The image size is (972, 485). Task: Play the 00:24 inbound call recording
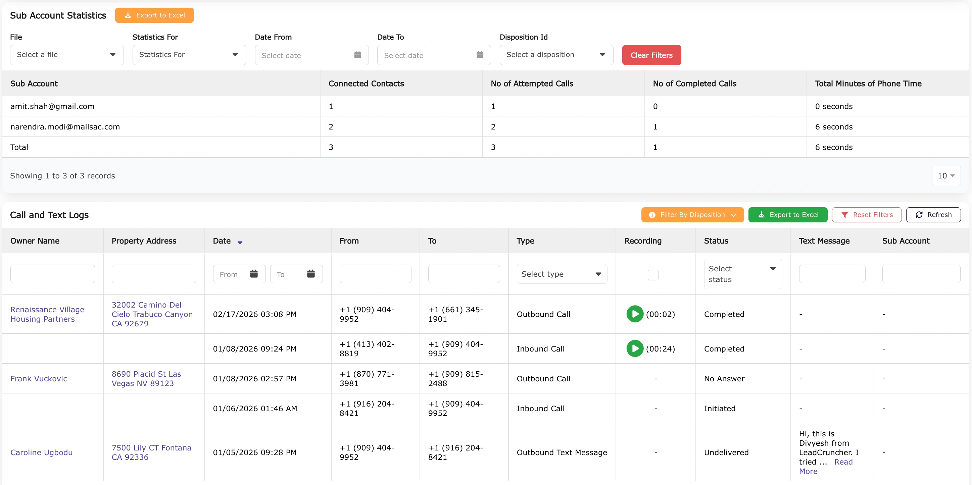635,348
